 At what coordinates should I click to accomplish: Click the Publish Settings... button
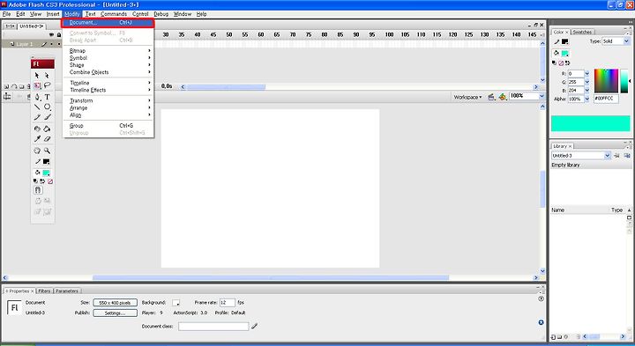[x=115, y=313]
